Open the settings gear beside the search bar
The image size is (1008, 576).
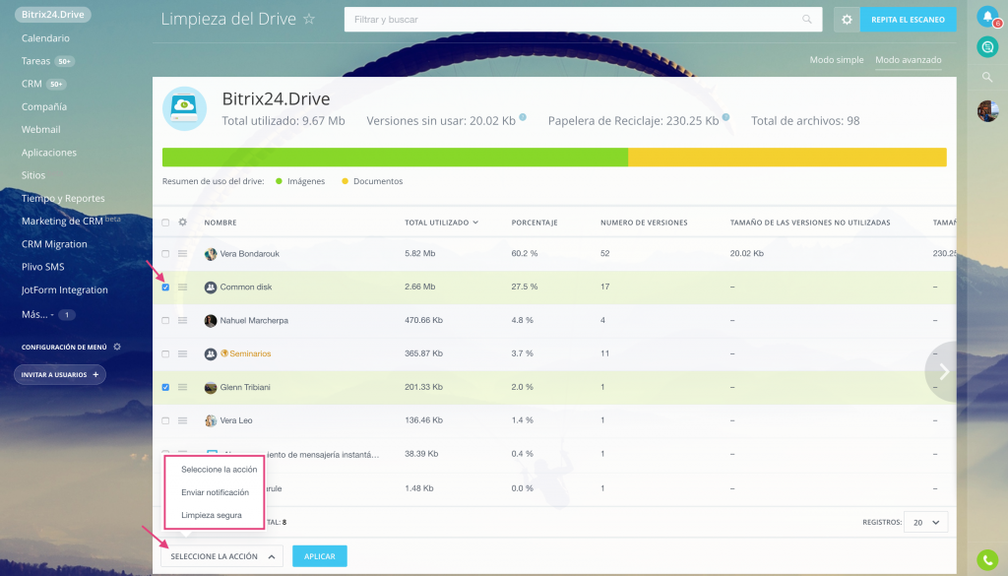(847, 20)
